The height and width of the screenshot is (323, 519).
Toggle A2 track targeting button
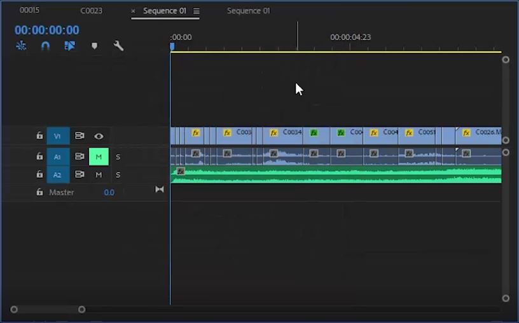click(x=58, y=174)
